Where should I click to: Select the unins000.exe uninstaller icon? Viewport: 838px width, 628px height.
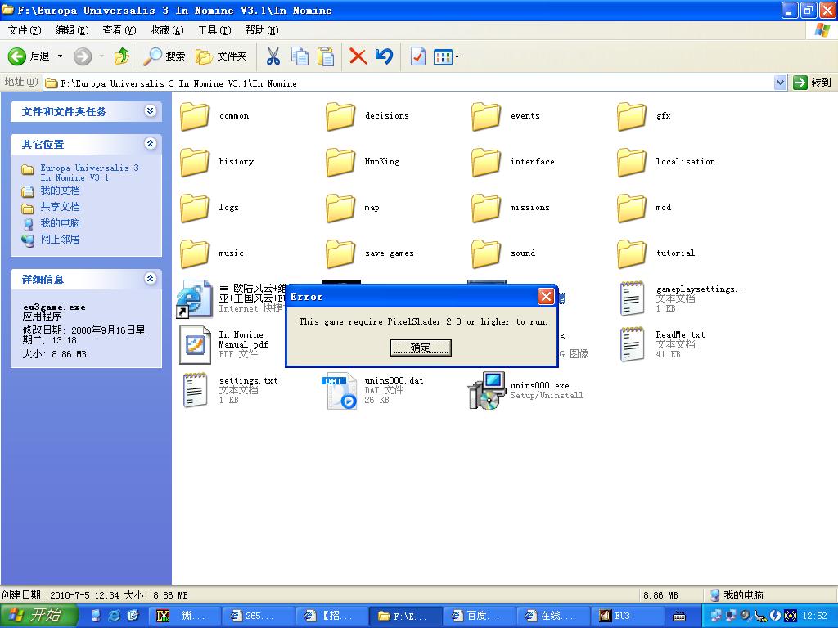(x=485, y=390)
